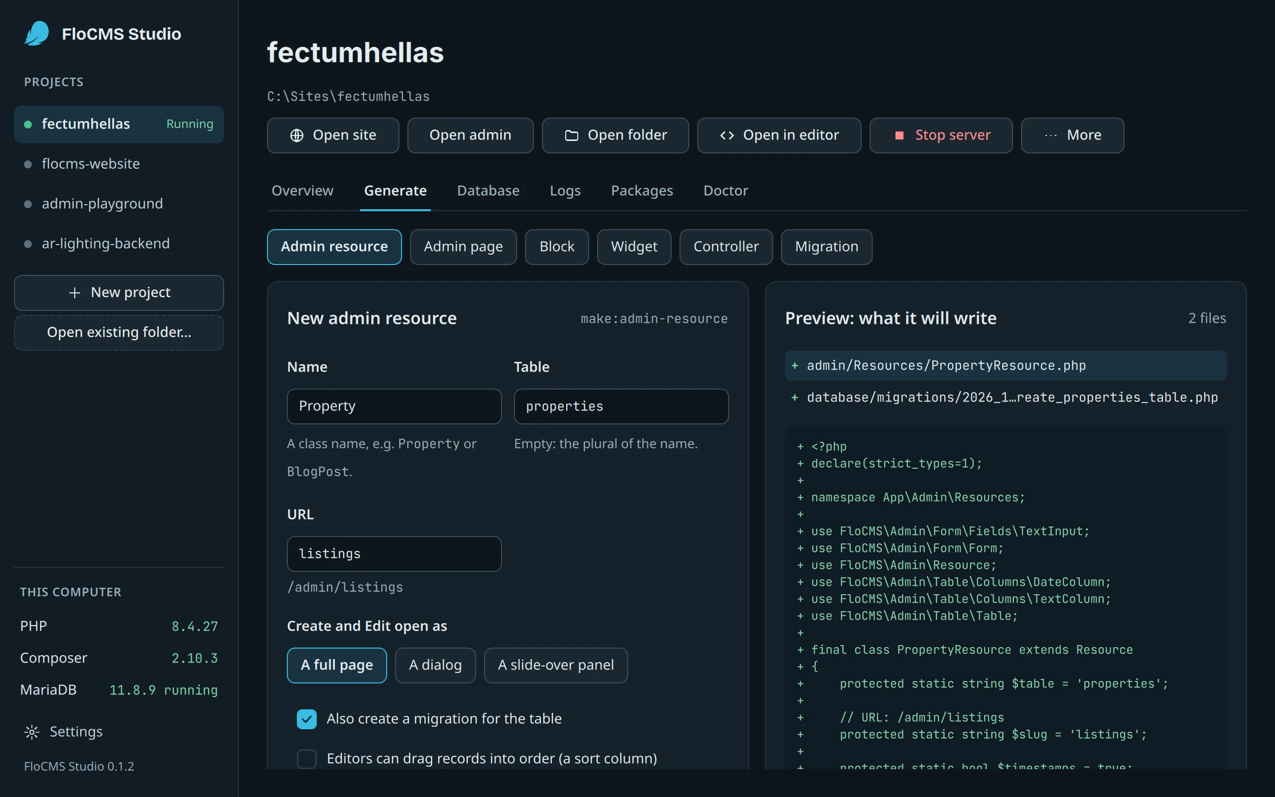1275x797 pixels.
Task: Click the FloCMS Studio feather logo
Action: coord(37,34)
